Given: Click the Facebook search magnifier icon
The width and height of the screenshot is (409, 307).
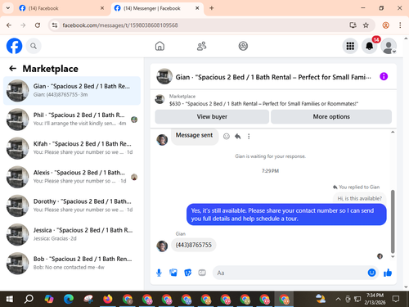Looking at the screenshot, I should (34, 46).
